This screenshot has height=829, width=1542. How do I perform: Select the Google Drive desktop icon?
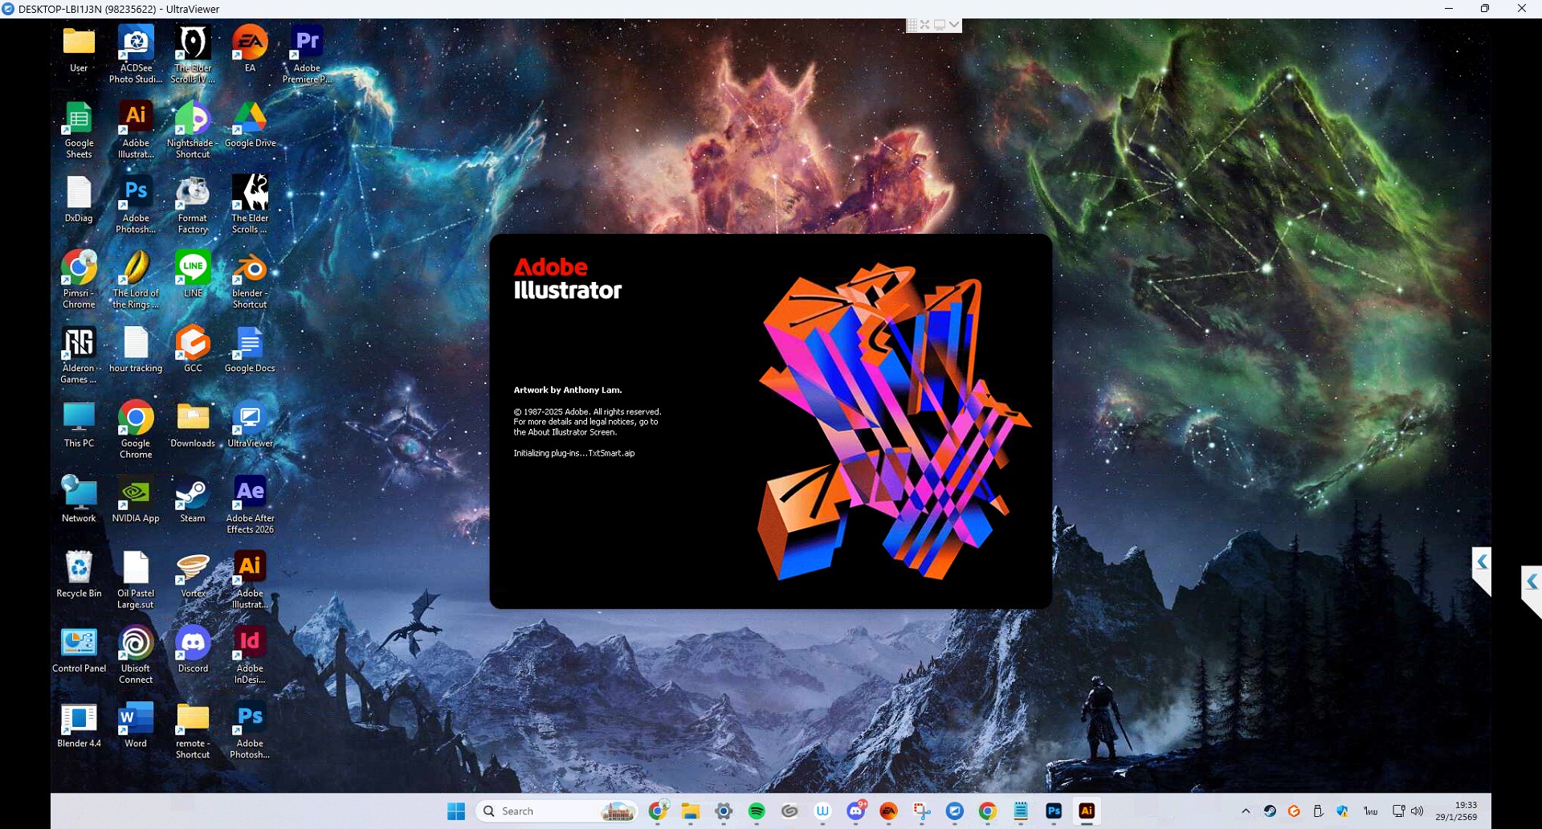click(x=250, y=125)
